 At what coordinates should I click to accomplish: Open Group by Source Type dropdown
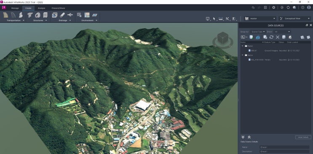point(258,32)
